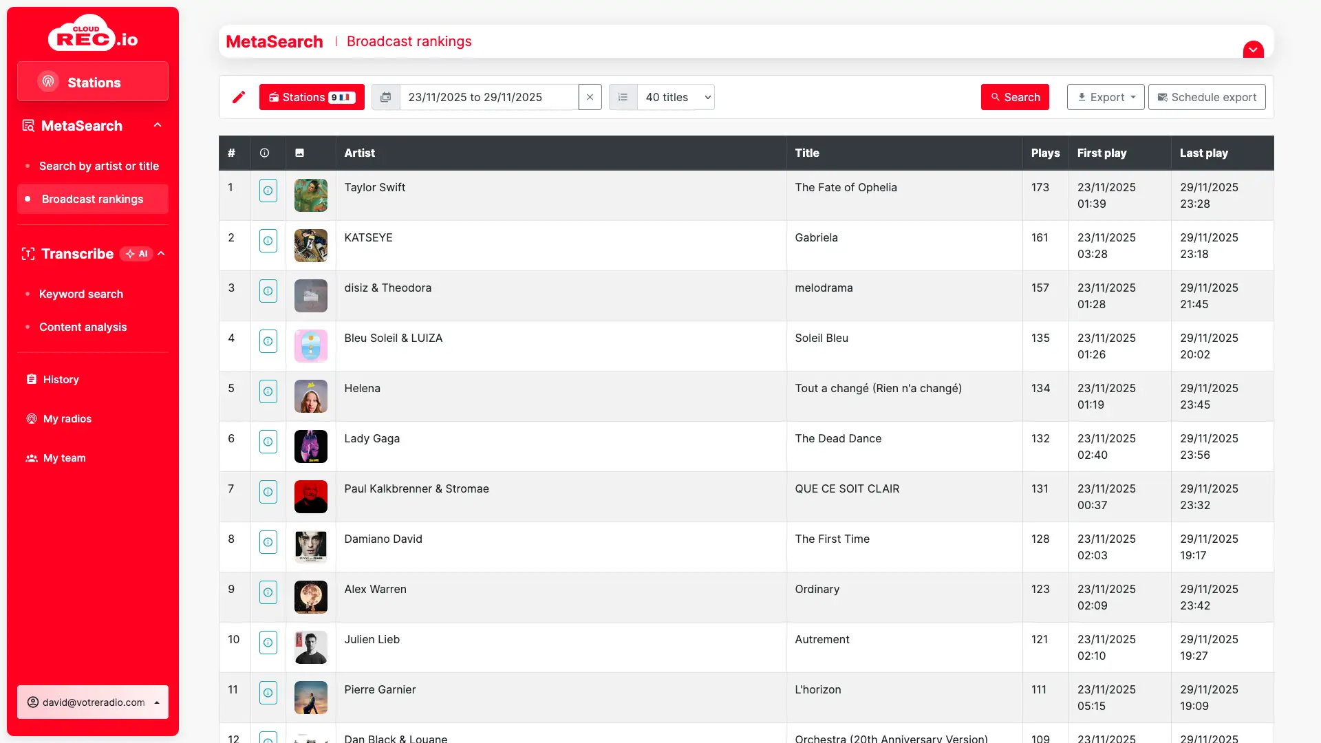
Task: Click the red pencil edit icon
Action: [x=239, y=97]
